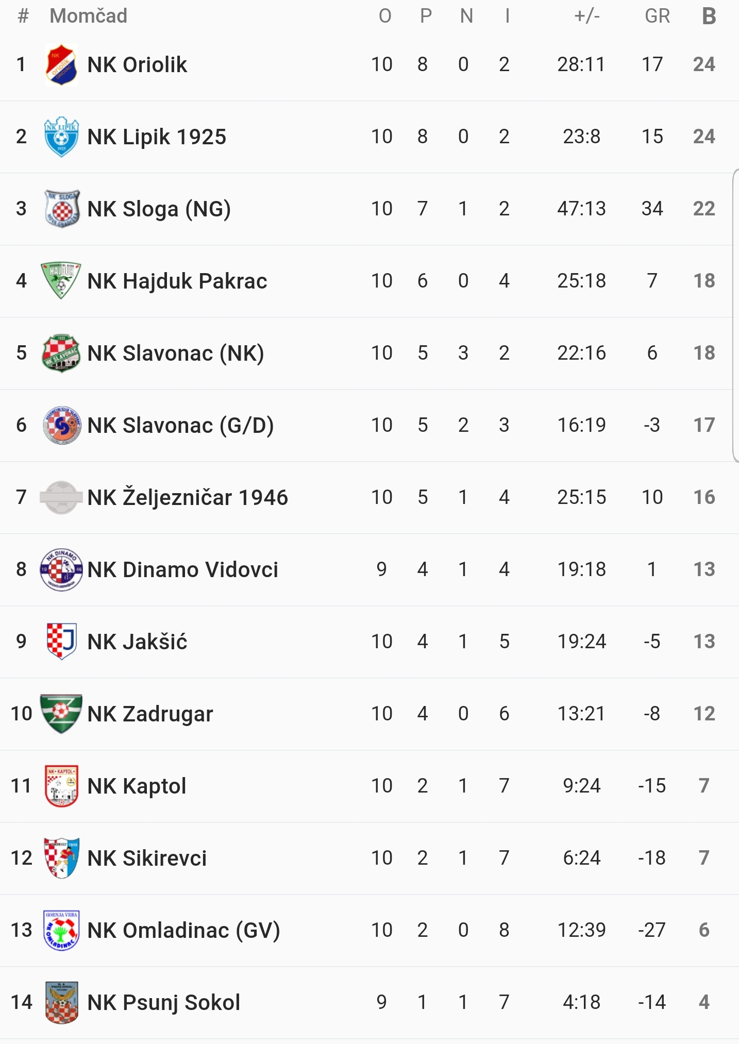Image resolution: width=739 pixels, height=1044 pixels.
Task: Click the NK Oriolik club crest
Action: [61, 64]
